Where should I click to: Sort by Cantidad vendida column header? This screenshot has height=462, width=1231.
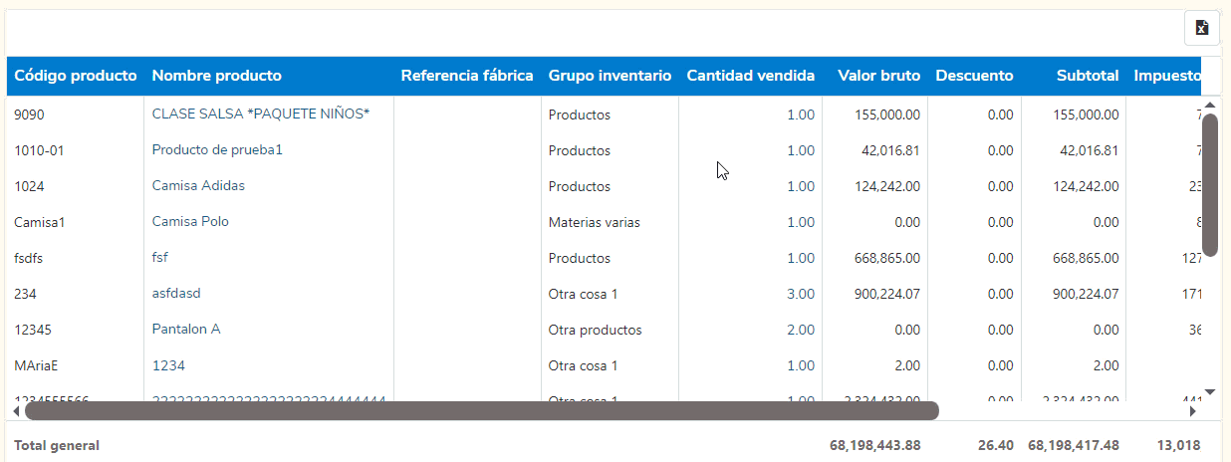tap(751, 76)
